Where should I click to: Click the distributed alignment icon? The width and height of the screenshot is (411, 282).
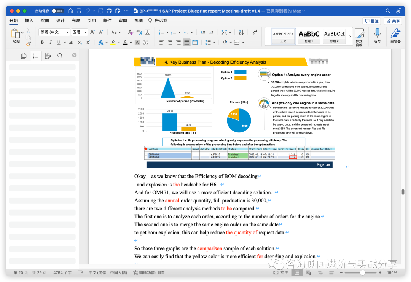(x=195, y=42)
